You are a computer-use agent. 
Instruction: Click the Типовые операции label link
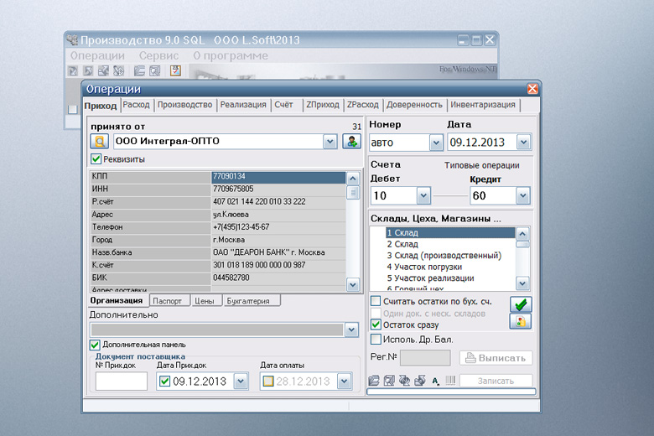482,165
